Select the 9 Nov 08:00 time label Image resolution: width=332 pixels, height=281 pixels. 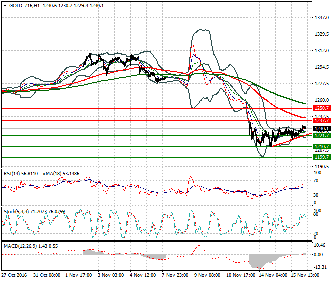207,275
